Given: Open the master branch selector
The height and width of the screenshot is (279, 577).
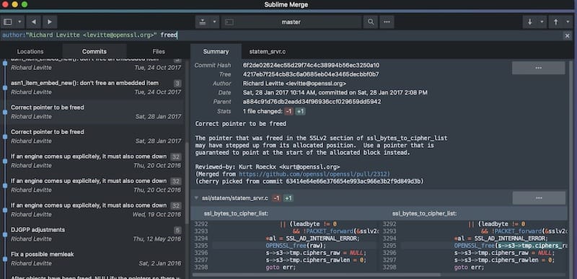Looking at the screenshot, I should click(x=291, y=22).
